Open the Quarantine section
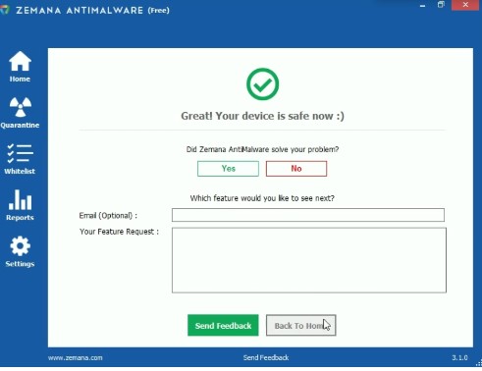 click(20, 113)
